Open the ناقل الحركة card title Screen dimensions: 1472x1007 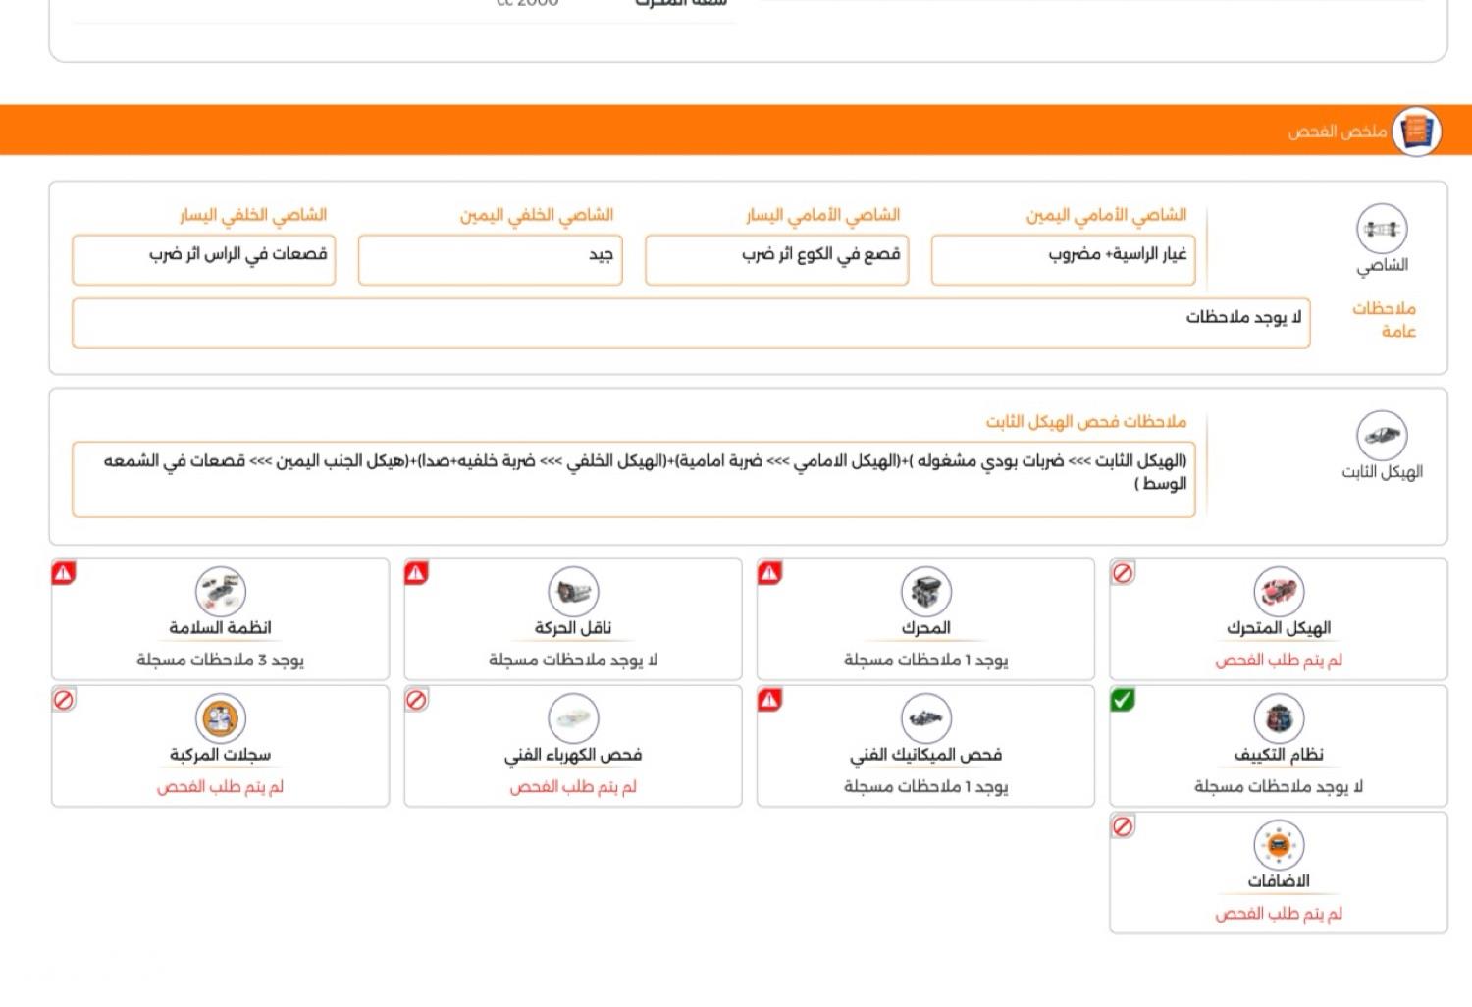coord(573,627)
